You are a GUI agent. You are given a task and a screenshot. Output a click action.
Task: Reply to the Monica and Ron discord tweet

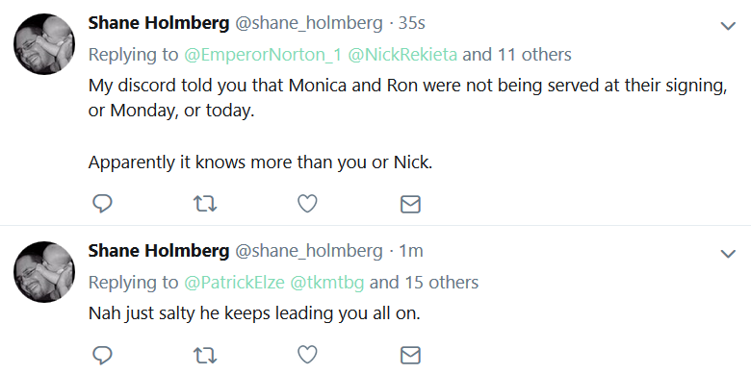(102, 204)
